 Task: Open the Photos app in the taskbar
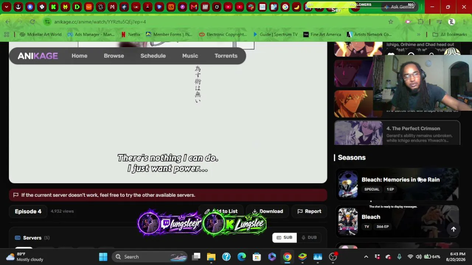pos(317,257)
